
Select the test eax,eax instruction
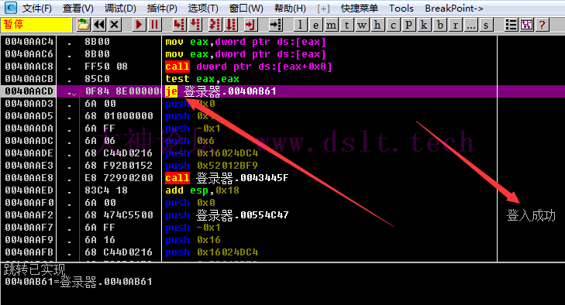[202, 79]
